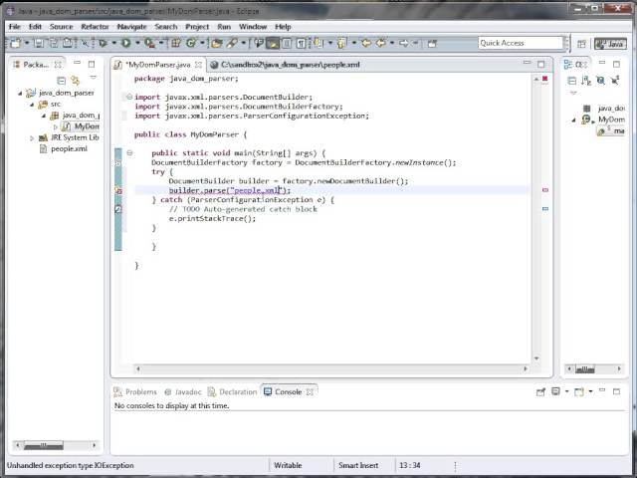
Task: Click the Forward navigation arrow
Action: click(404, 43)
